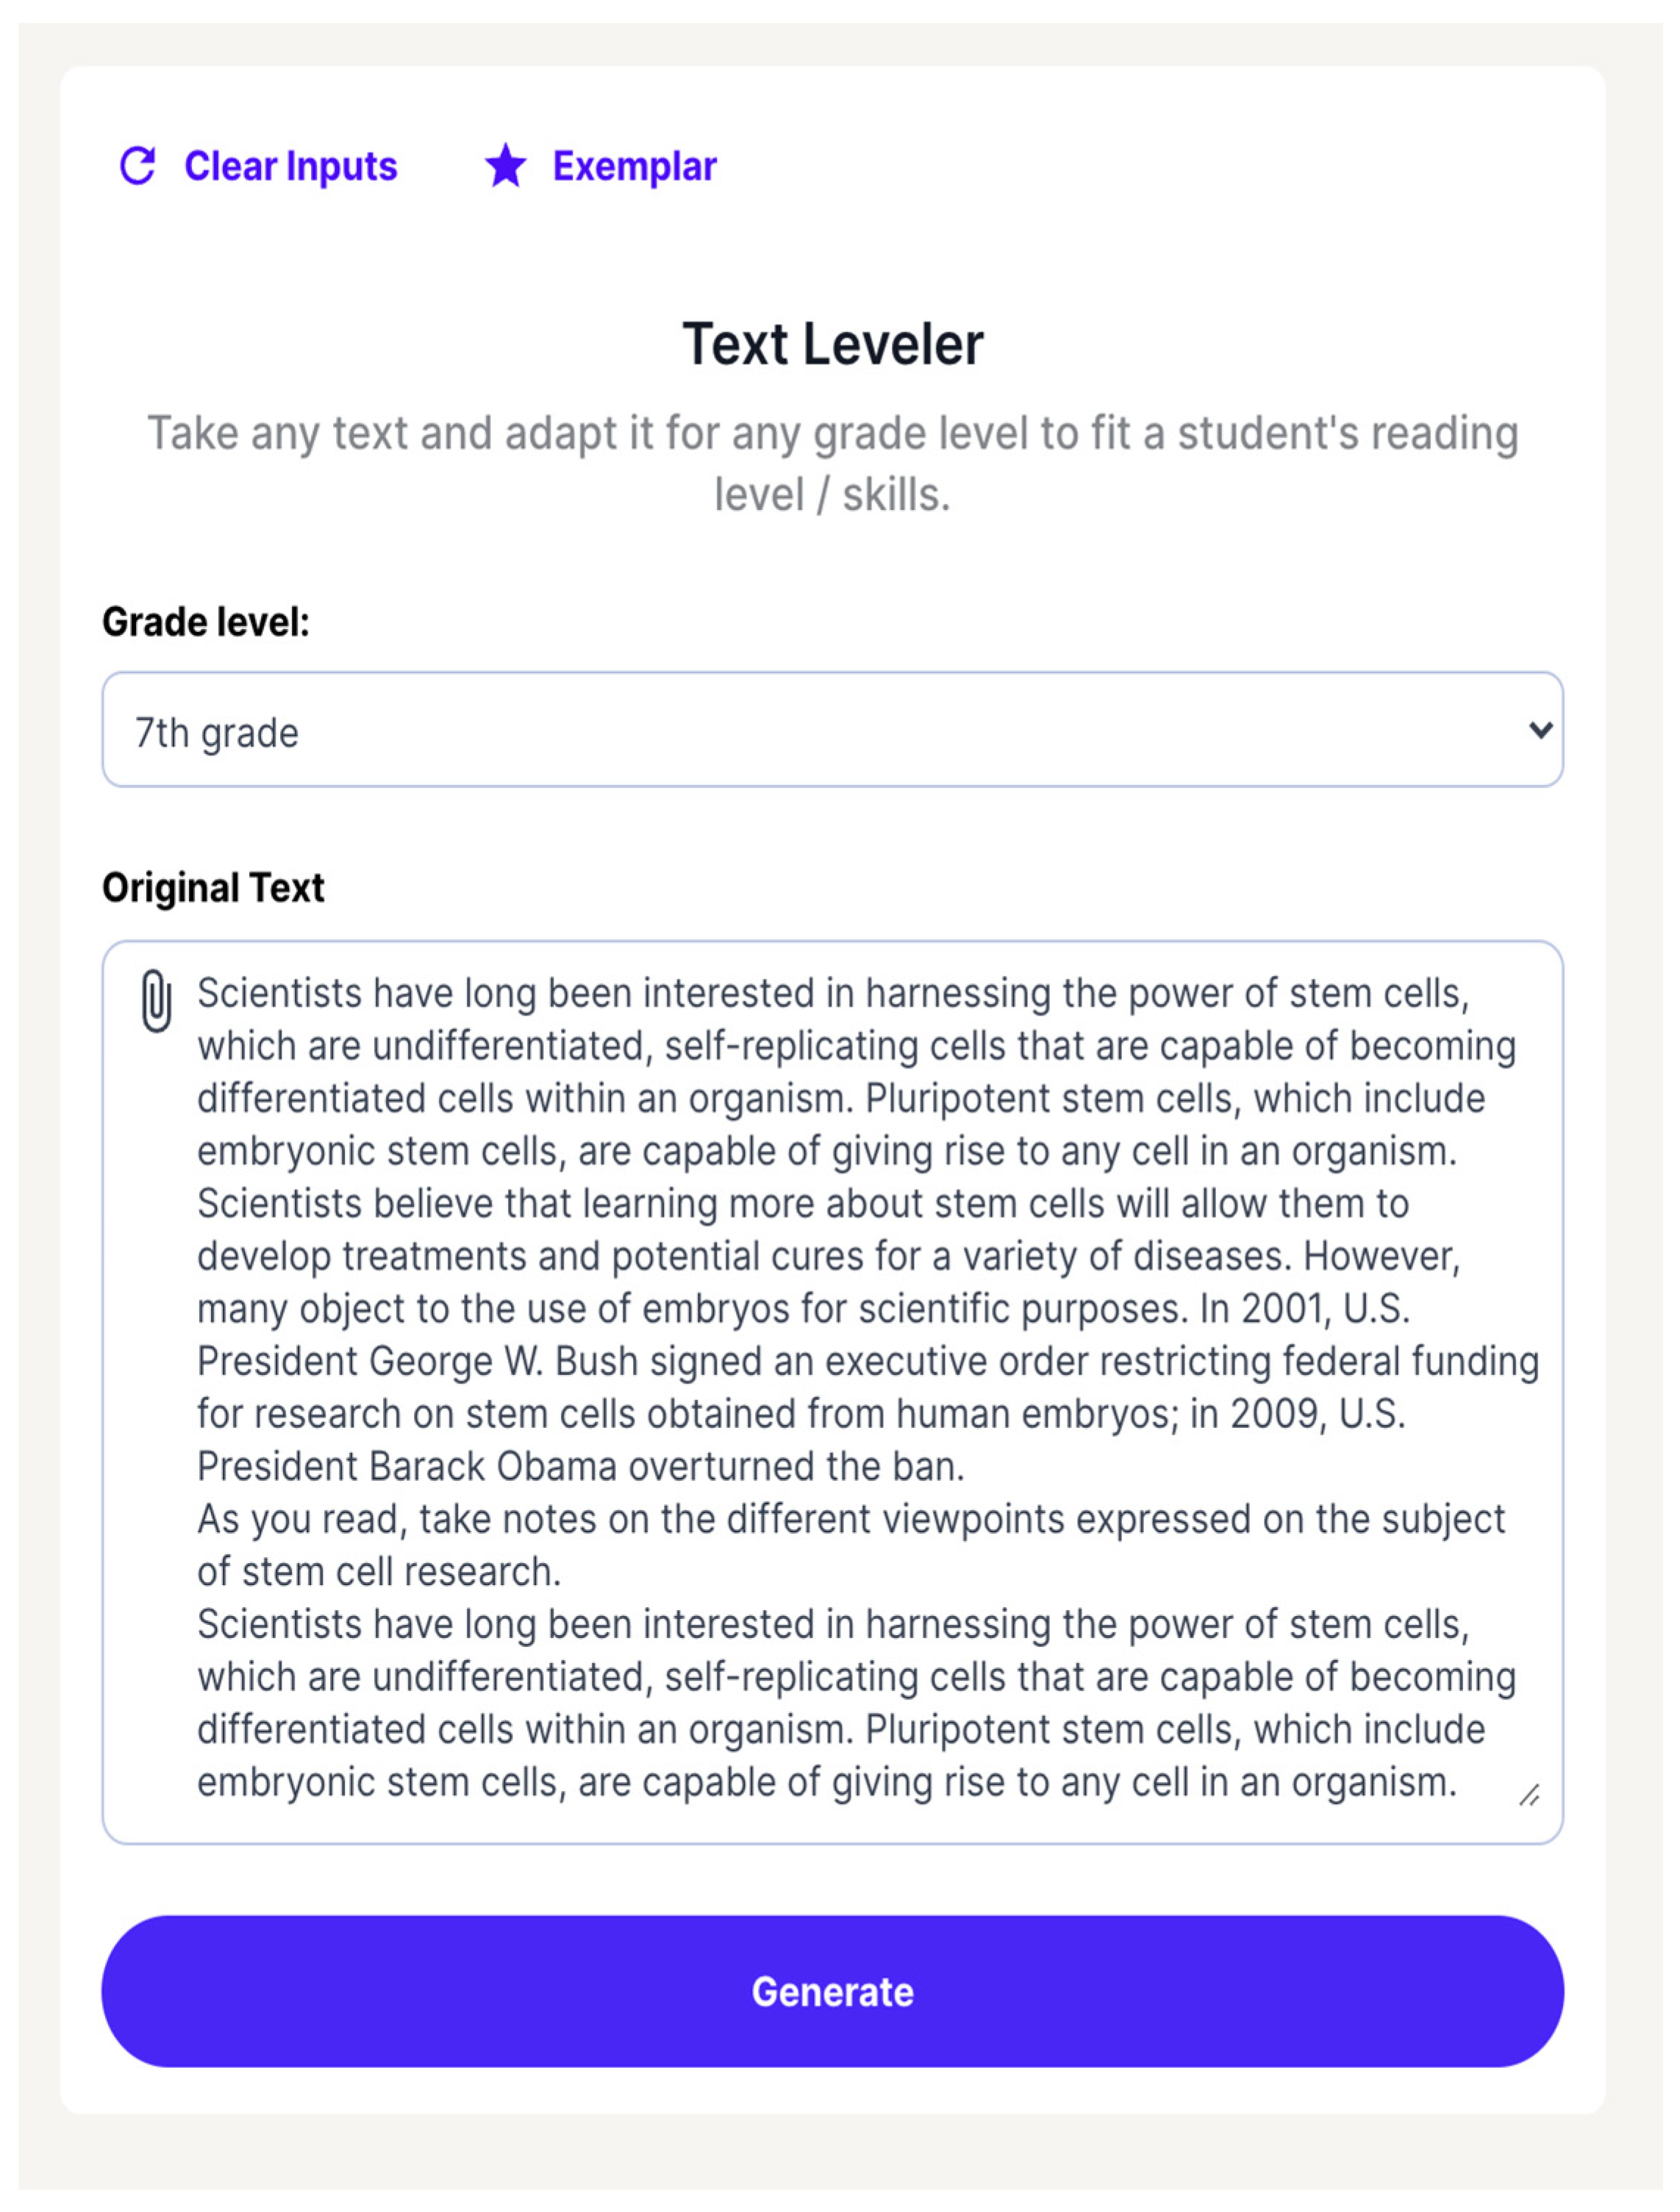Click the Grade level dropdown chevron arrow
The image size is (1680, 2212).
click(x=1540, y=730)
